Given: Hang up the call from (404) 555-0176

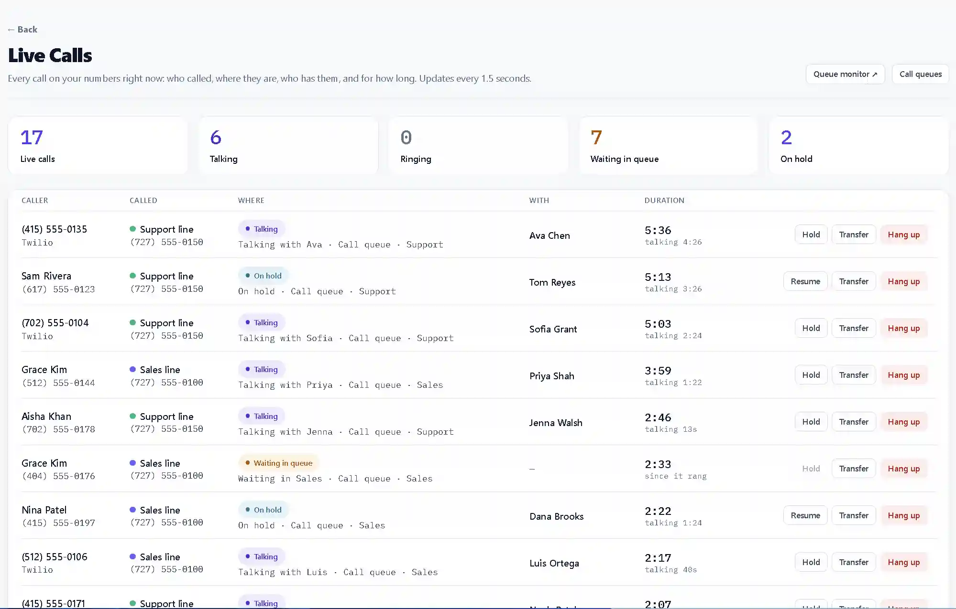Looking at the screenshot, I should 904,469.
